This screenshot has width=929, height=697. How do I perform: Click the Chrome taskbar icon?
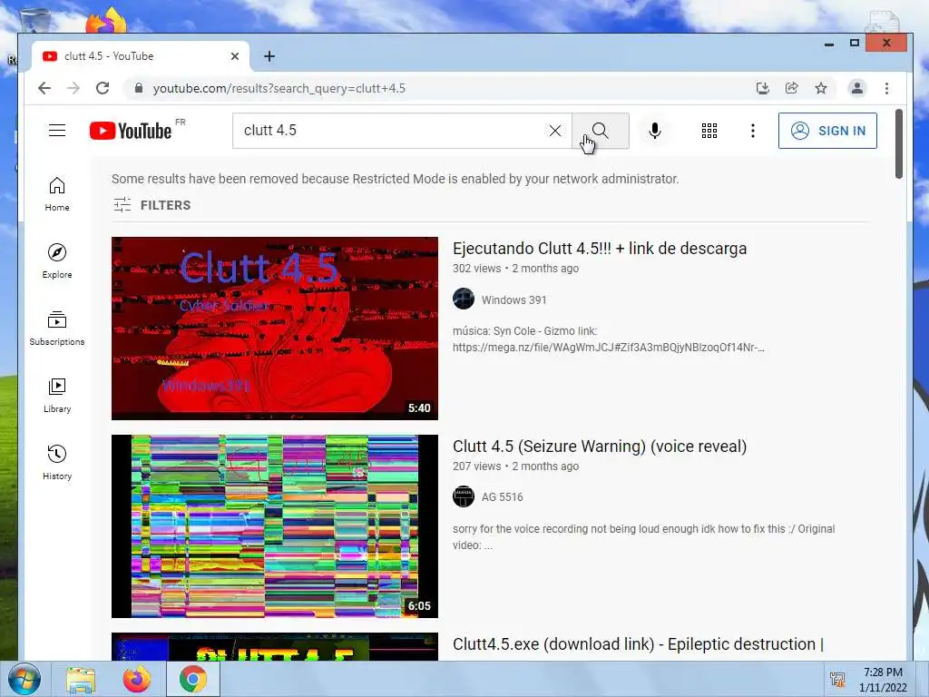coord(193,679)
